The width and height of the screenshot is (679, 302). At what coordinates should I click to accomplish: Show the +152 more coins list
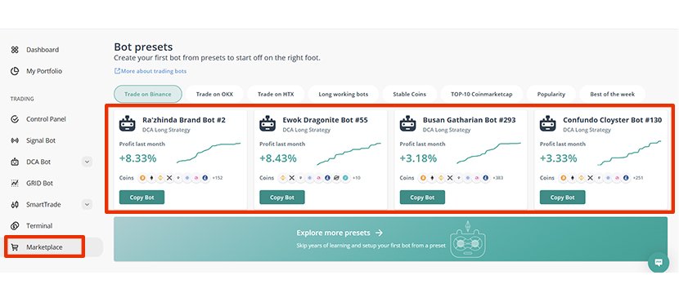218,178
